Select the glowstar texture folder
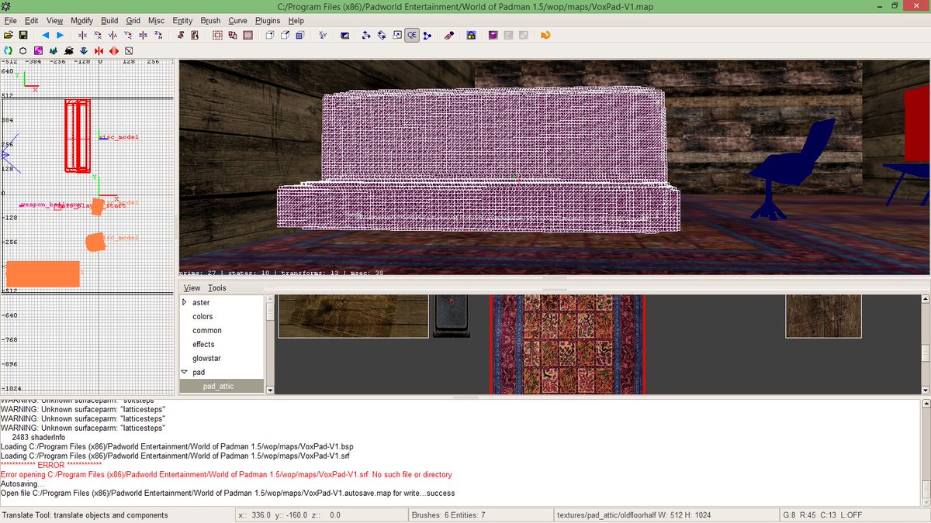 coord(205,358)
